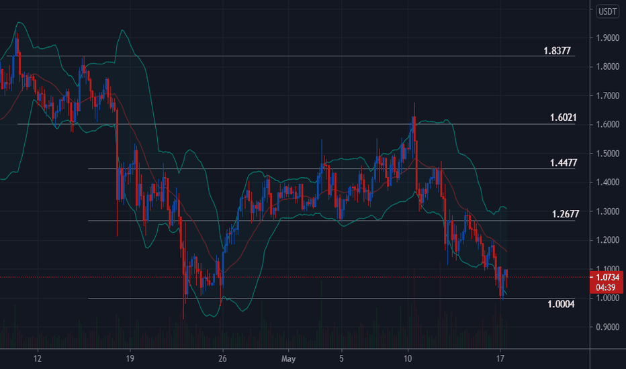Click the 1.4477 horizontal line label
This screenshot has height=369, width=626.
(564, 163)
